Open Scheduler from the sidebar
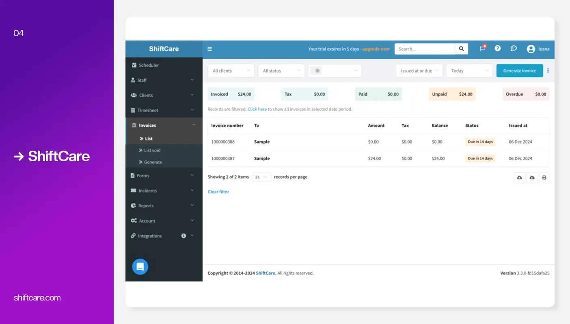 point(164,65)
